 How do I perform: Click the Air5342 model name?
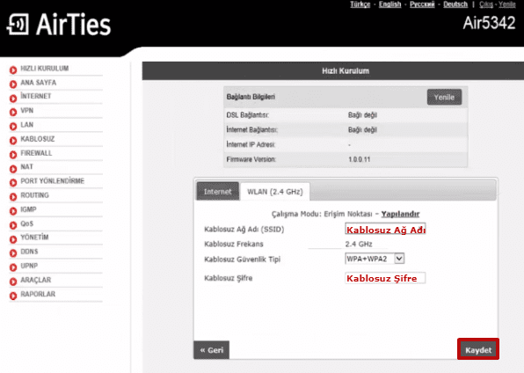489,23
